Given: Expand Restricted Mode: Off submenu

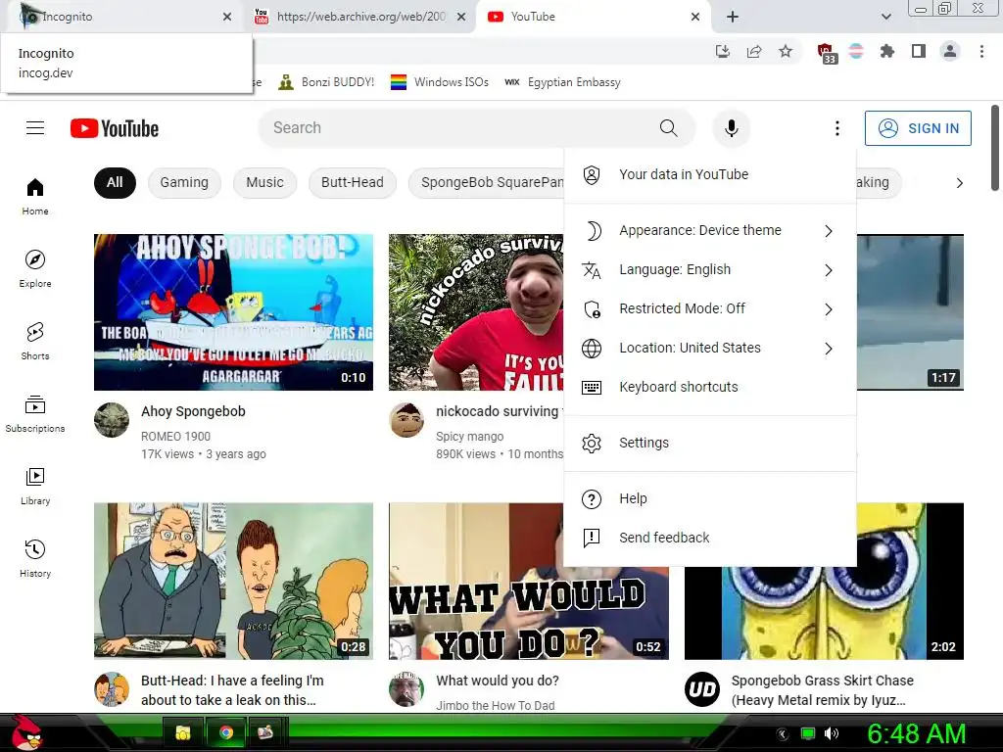Looking at the screenshot, I should [710, 308].
